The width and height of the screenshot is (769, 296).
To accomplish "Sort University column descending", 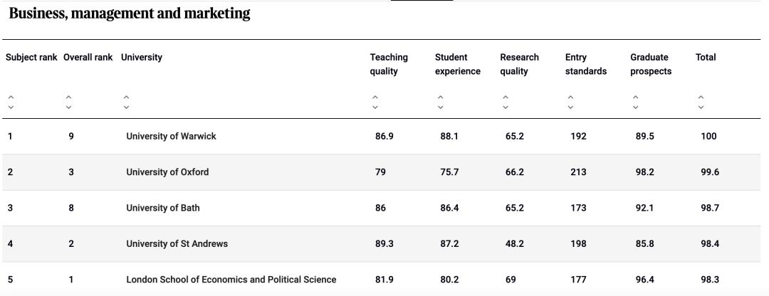I will pyautogui.click(x=126, y=107).
